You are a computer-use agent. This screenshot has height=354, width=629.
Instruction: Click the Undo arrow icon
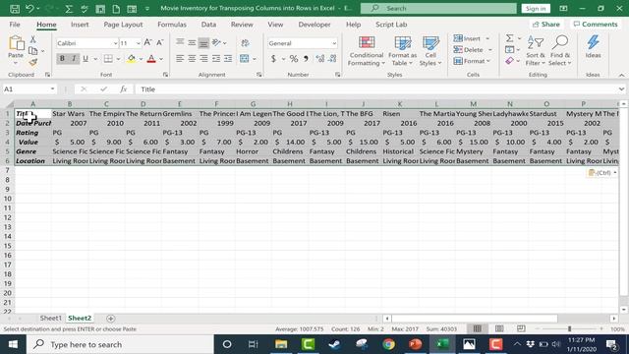29,9
